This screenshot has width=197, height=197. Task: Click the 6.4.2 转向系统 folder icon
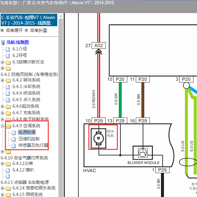point(8,81)
